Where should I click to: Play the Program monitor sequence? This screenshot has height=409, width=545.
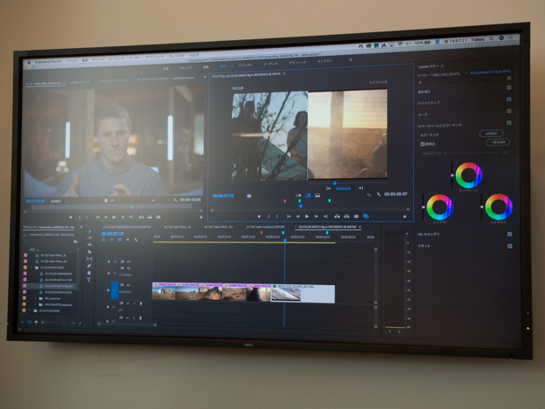click(x=307, y=216)
